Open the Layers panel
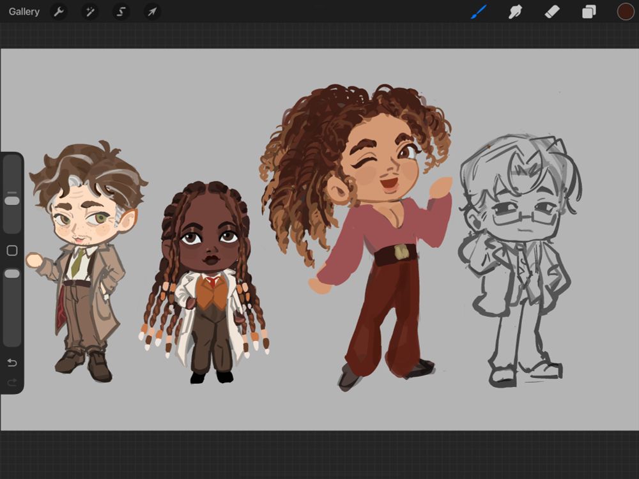The image size is (639, 479). 589,11
